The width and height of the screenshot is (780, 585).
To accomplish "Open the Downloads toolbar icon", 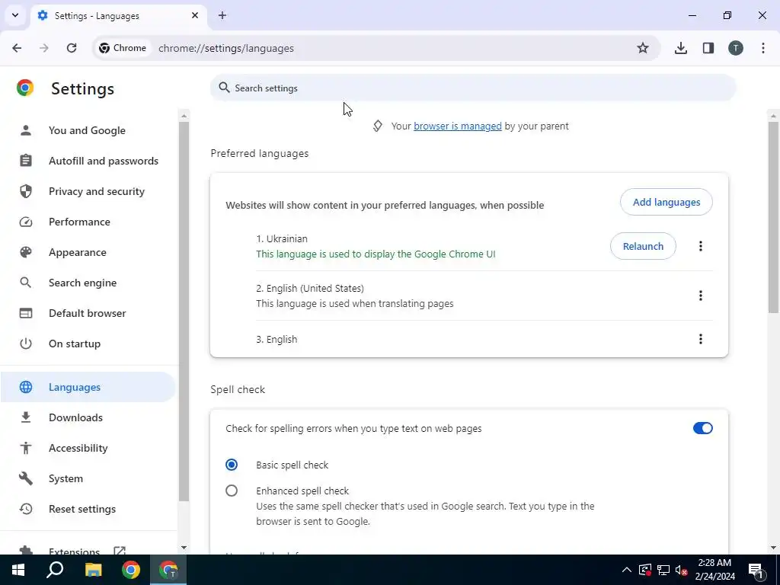I will click(680, 48).
